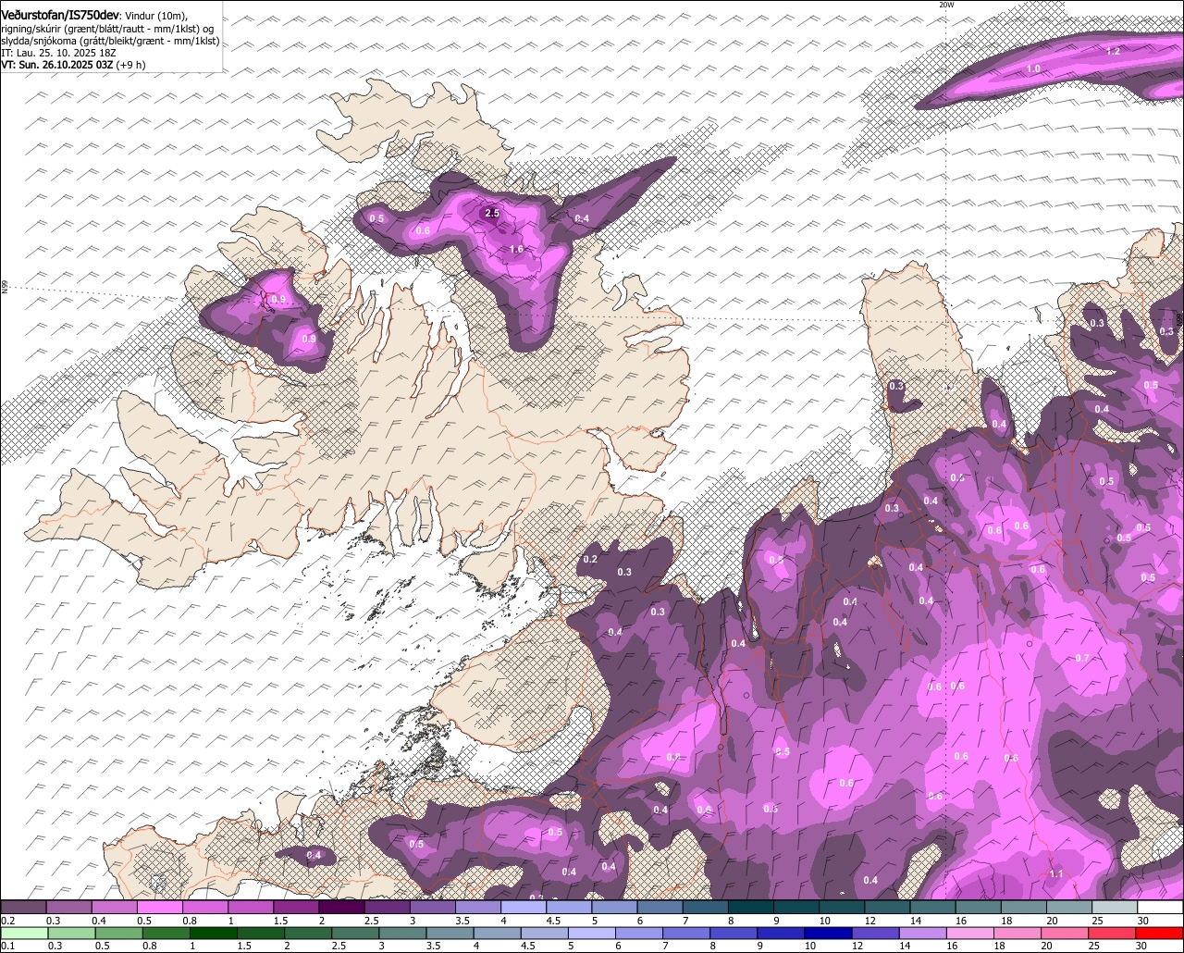Pick the darkest green rain swatch starting at 1

[215, 934]
